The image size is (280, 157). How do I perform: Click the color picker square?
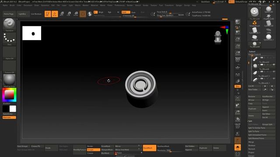(9, 95)
